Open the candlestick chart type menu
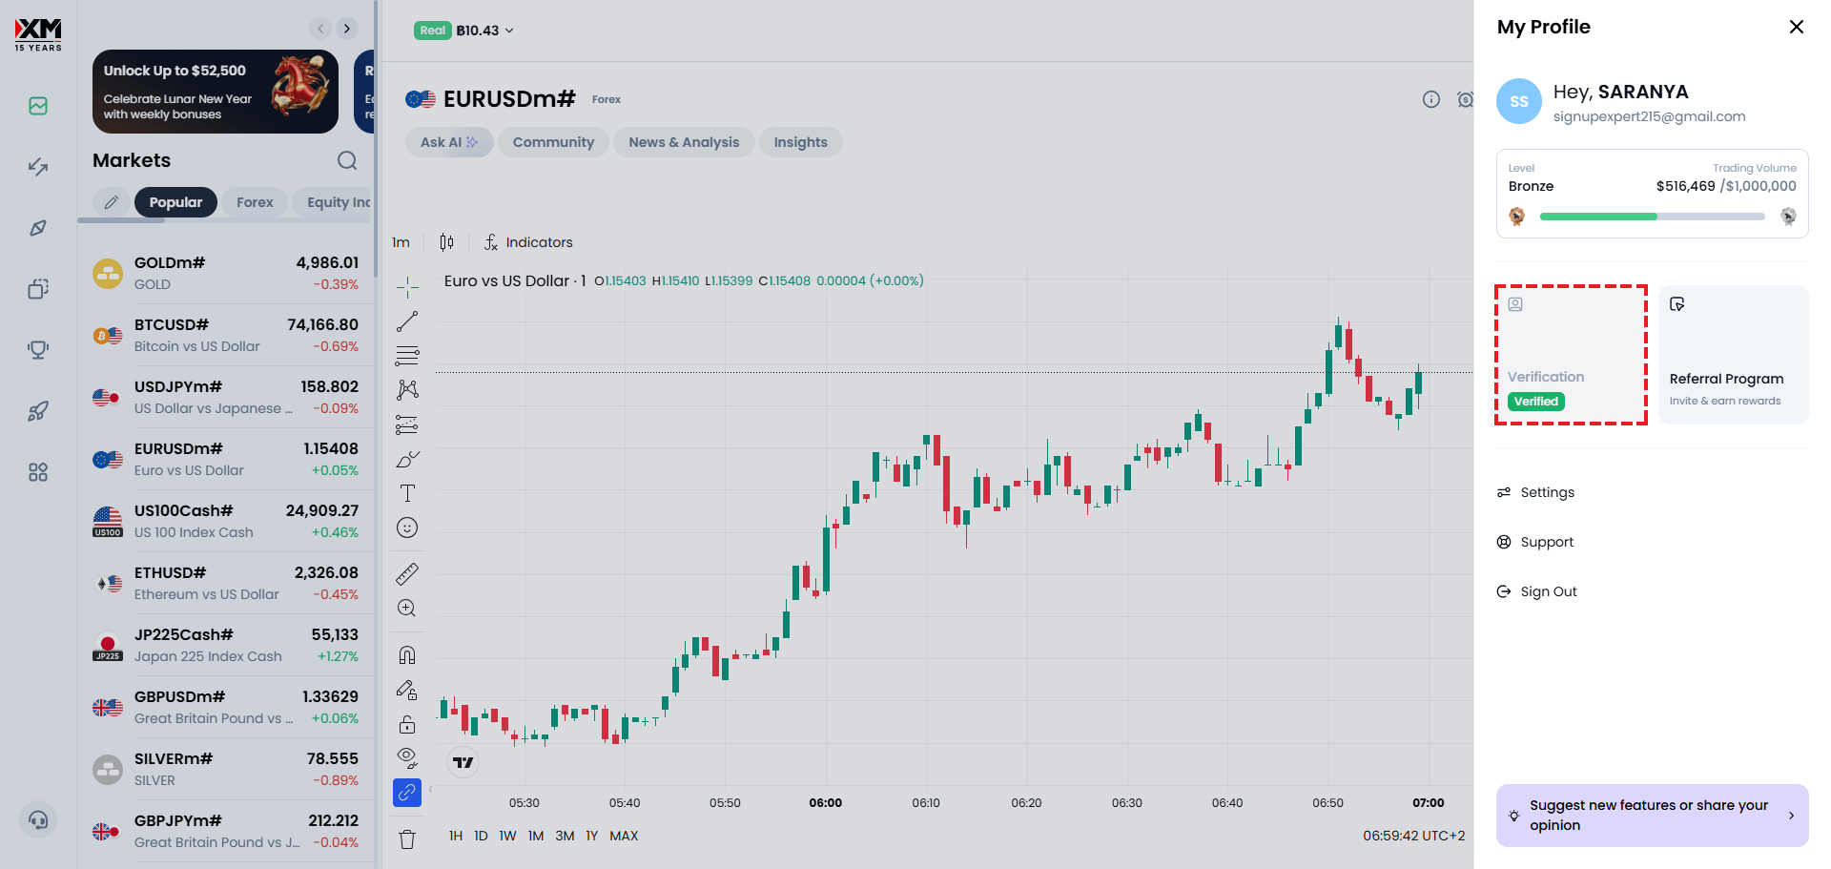The width and height of the screenshot is (1831, 869). coord(446,242)
